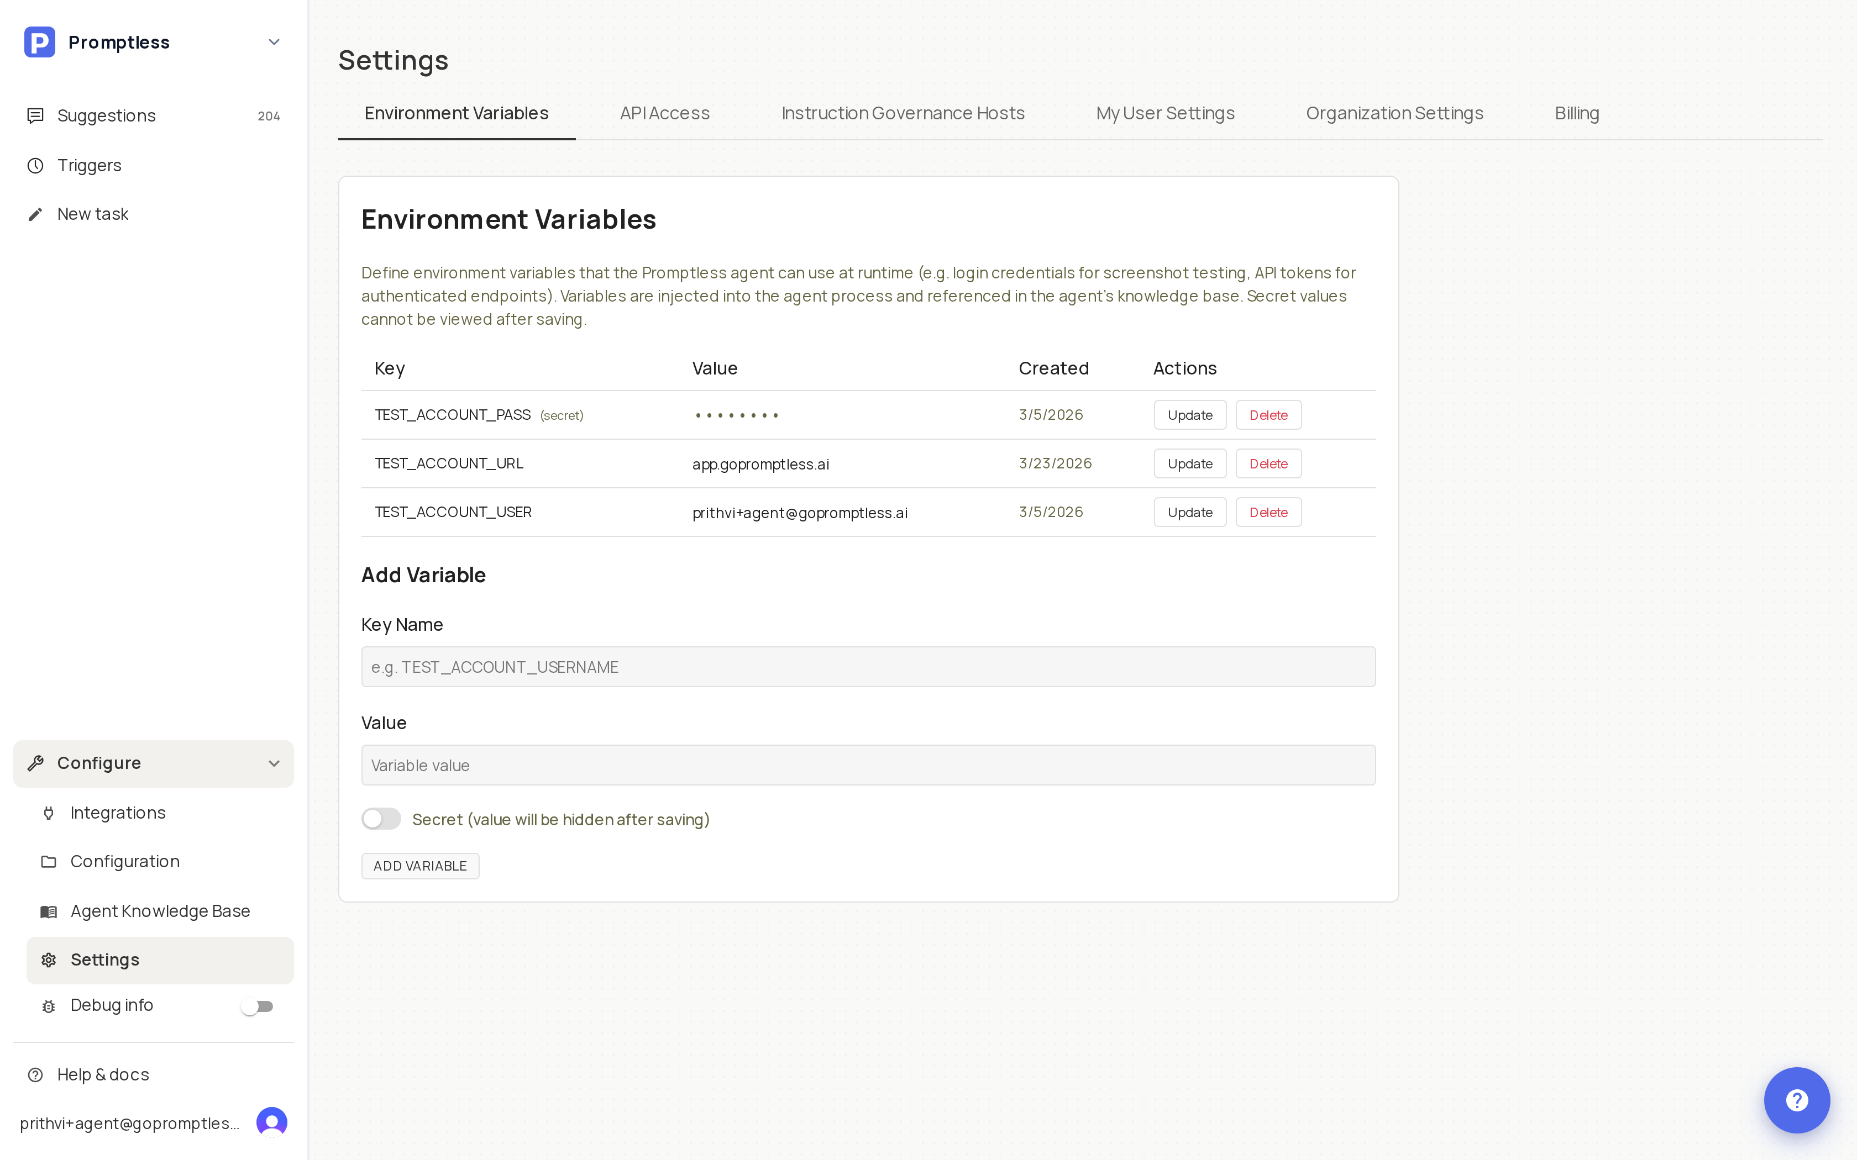Click the prithvi+agent@gopromptless.ai table value
The width and height of the screenshot is (1857, 1160).
point(800,513)
